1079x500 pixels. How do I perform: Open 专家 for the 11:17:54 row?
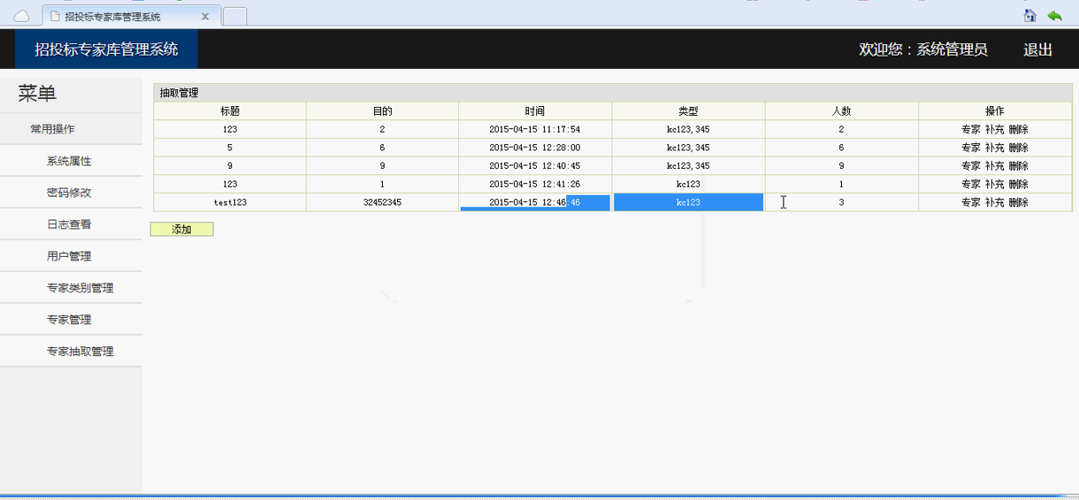point(970,129)
